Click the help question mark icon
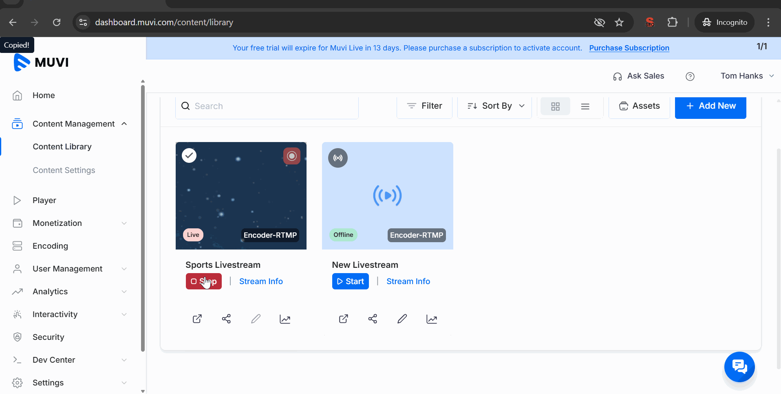The height and width of the screenshot is (394, 781). (x=690, y=76)
